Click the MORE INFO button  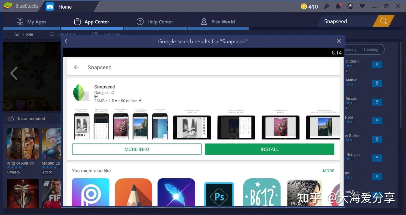137,149
